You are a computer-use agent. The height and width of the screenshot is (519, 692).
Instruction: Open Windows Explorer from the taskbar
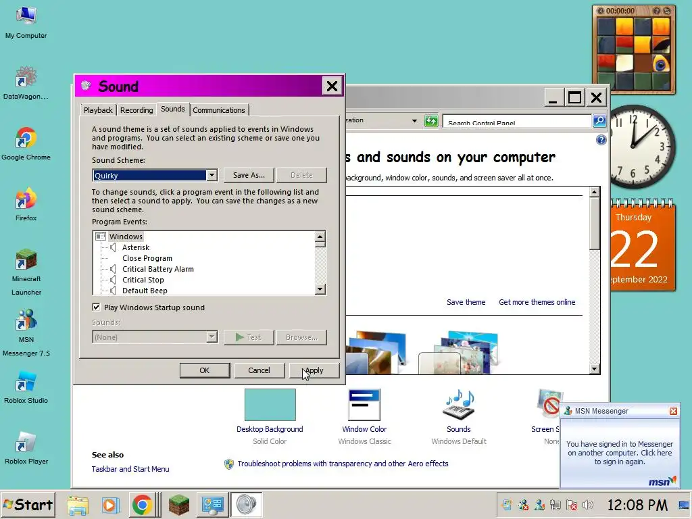coord(78,505)
